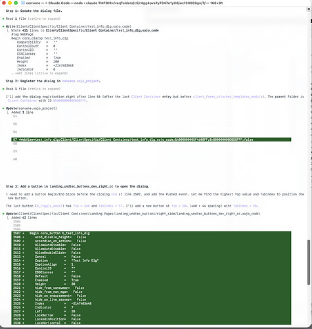
Task: Click line 2514 Caption "Test Info Dlg"
Action: [151, 261]
